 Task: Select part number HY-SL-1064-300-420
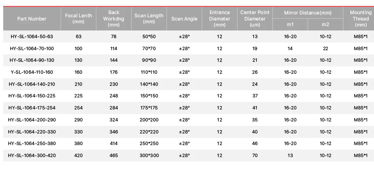[32, 155]
